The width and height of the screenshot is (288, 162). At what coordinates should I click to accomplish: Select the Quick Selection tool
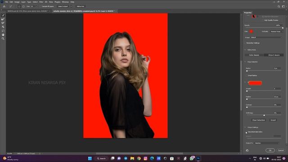pyautogui.click(x=3, y=15)
